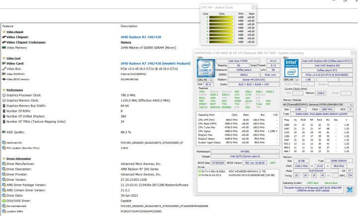This screenshot has height=216, width=358.
Task: Click the Intel Q370 (Cannon Lake-H) chipset field
Action: [x=245, y=157]
